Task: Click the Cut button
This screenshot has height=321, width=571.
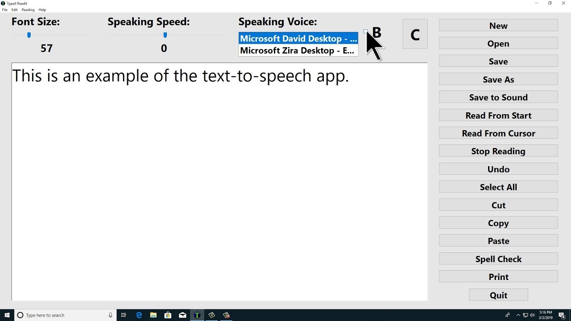Action: (x=498, y=205)
